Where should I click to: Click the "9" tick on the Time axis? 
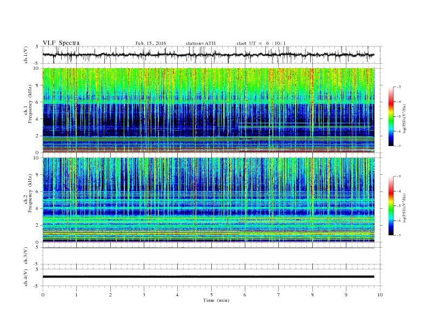point(346,295)
